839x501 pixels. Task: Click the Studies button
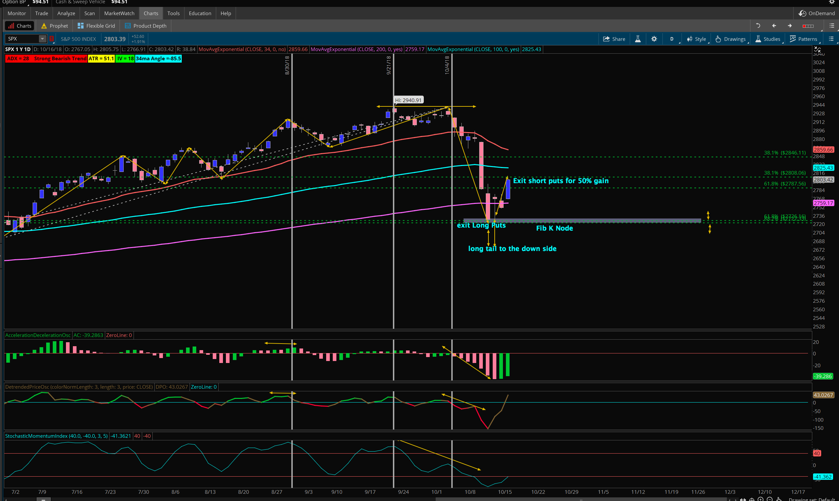pyautogui.click(x=768, y=39)
